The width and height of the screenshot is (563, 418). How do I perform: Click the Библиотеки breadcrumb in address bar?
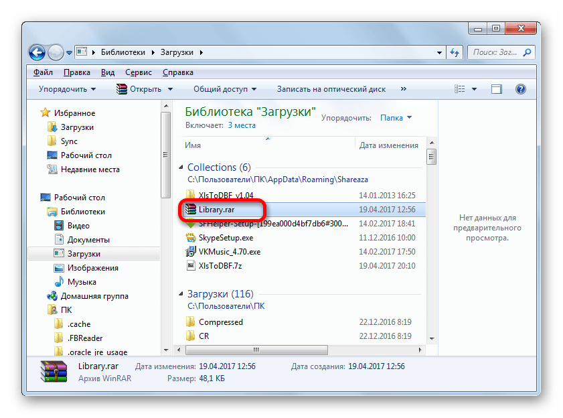coord(123,52)
